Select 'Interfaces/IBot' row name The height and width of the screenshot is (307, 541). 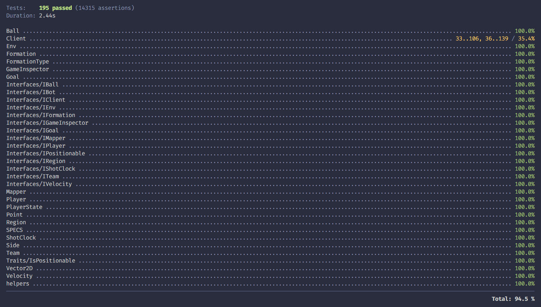(x=31, y=92)
